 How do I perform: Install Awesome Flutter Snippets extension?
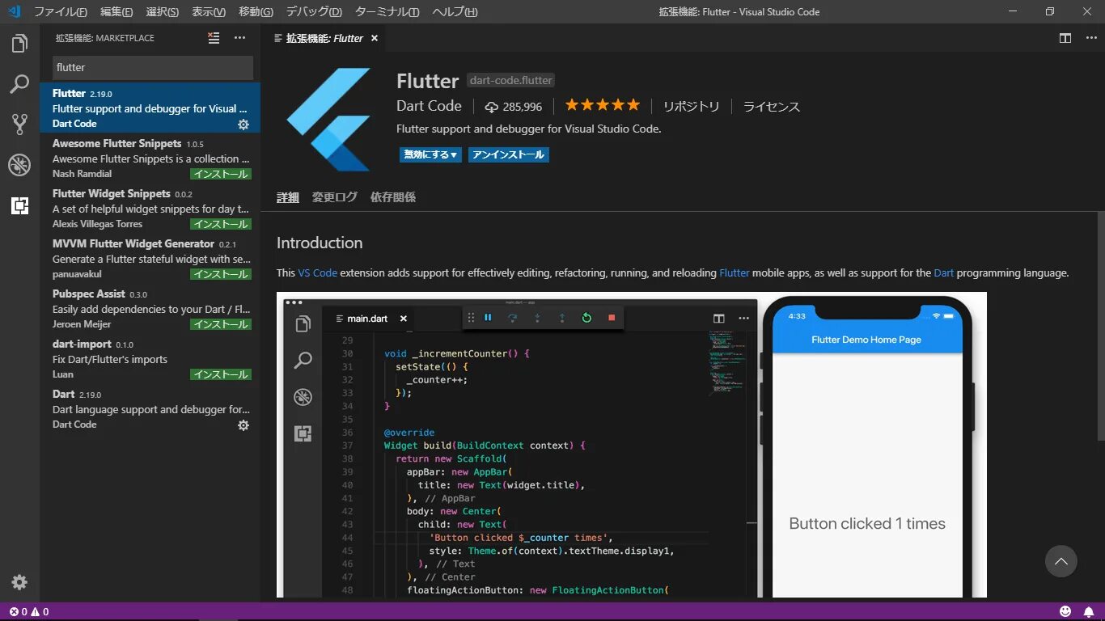coord(221,174)
